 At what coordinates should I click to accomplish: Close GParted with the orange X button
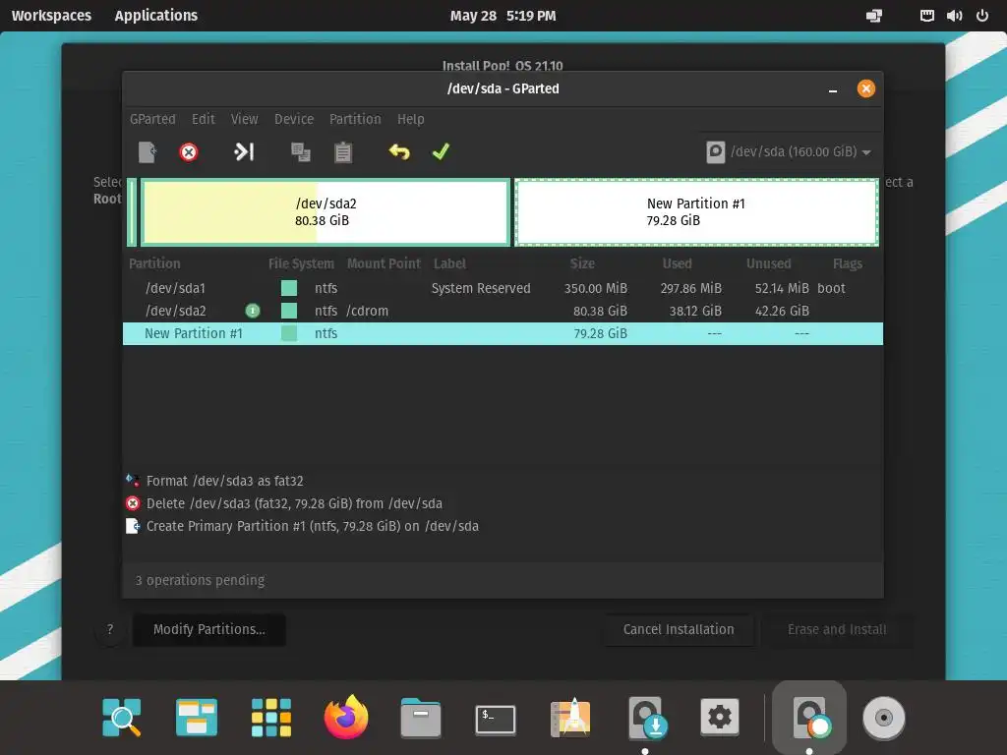865,88
